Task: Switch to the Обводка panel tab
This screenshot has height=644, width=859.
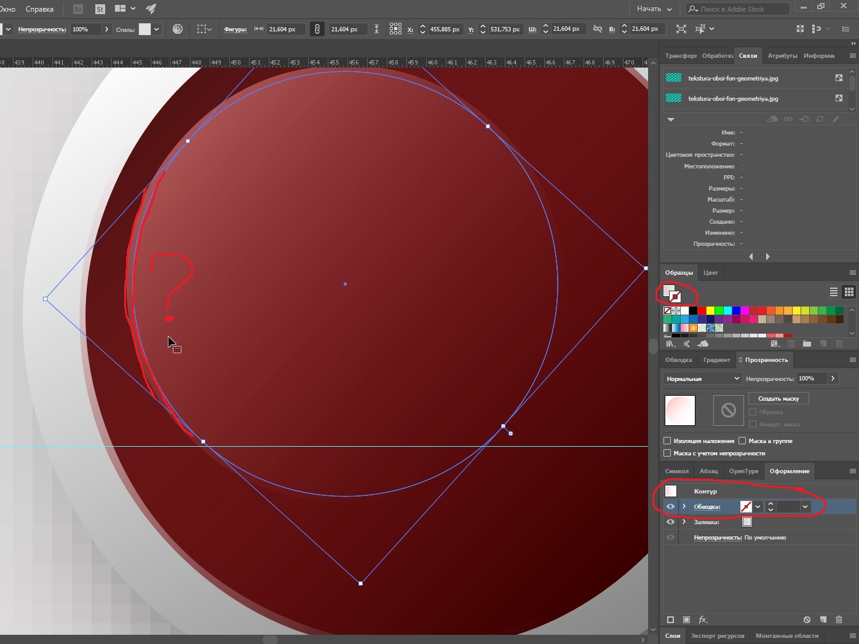Action: 678,359
